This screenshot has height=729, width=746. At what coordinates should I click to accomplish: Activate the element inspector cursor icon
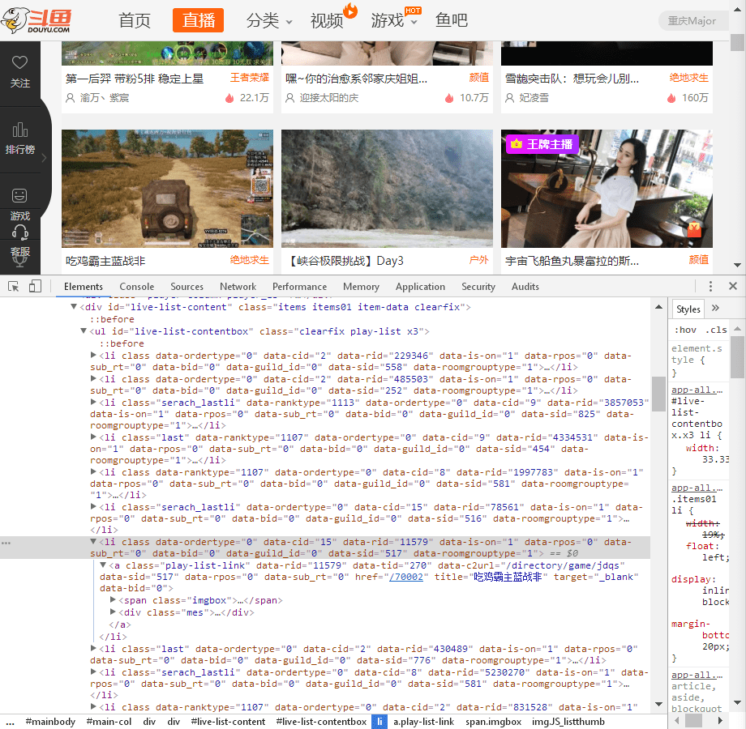coord(13,287)
